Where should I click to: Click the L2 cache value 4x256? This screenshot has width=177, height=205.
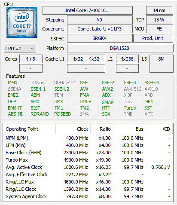tap(127, 59)
